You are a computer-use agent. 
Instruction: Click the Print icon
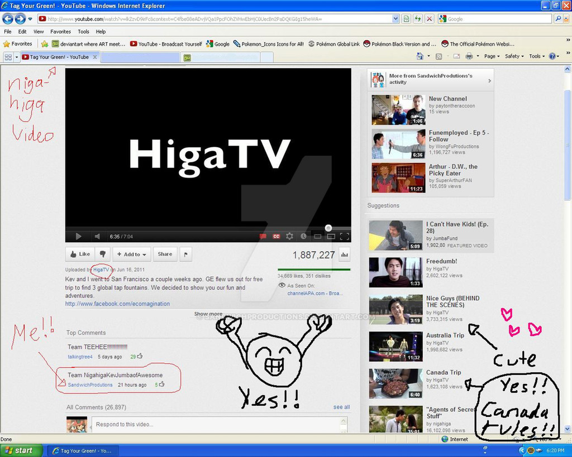click(469, 56)
